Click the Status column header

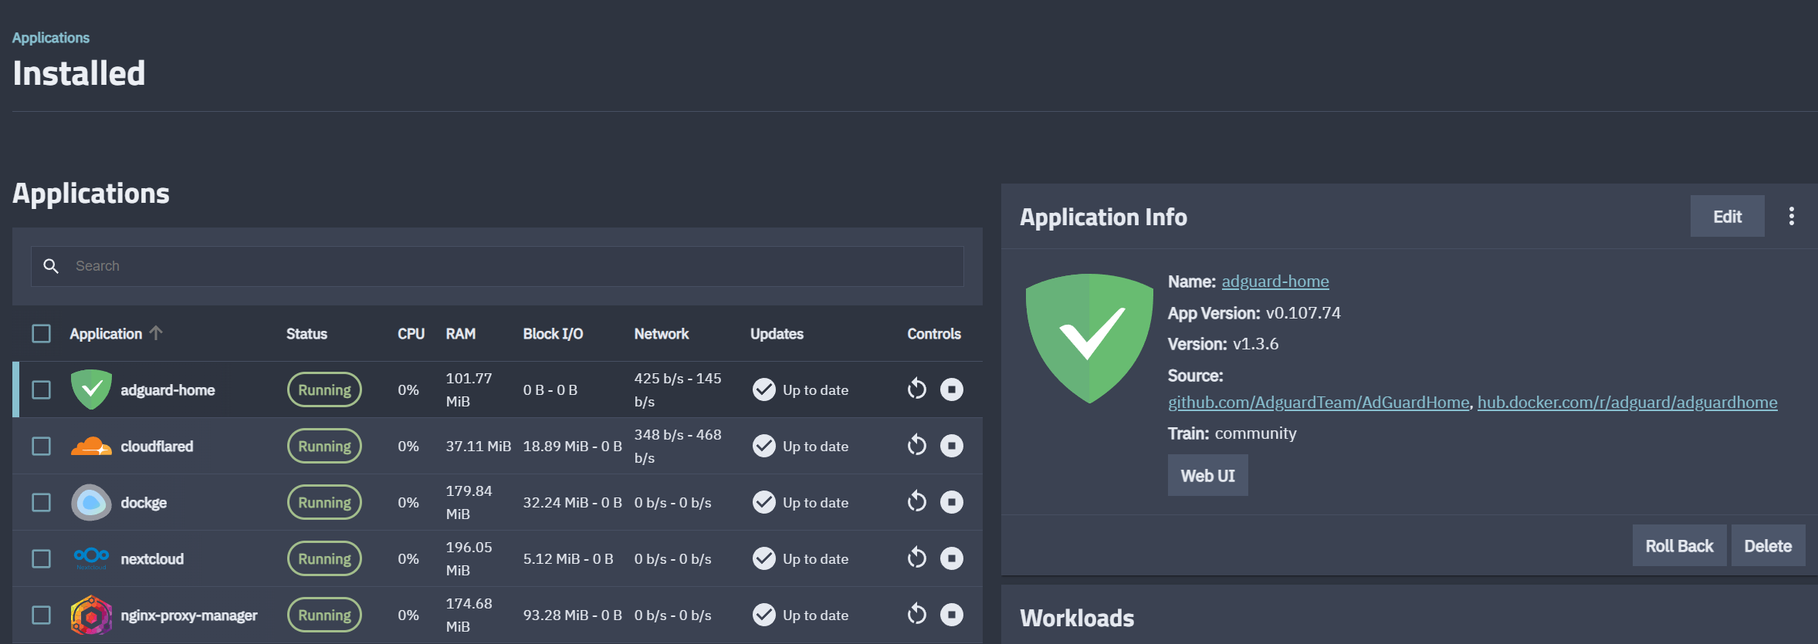(306, 334)
